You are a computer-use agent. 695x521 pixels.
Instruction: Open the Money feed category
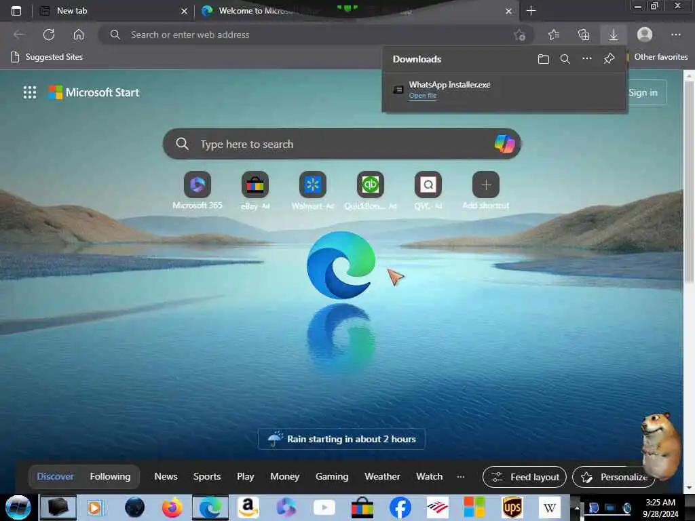pyautogui.click(x=285, y=477)
